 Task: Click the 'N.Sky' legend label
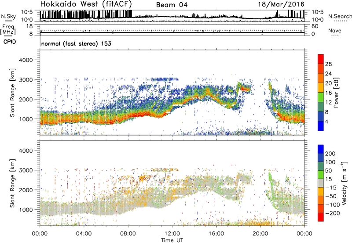coord(8,16)
